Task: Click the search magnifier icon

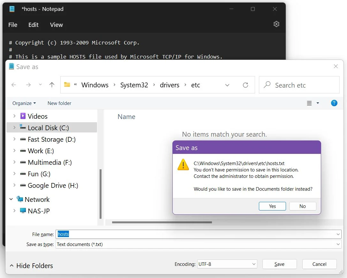Action: (x=267, y=84)
